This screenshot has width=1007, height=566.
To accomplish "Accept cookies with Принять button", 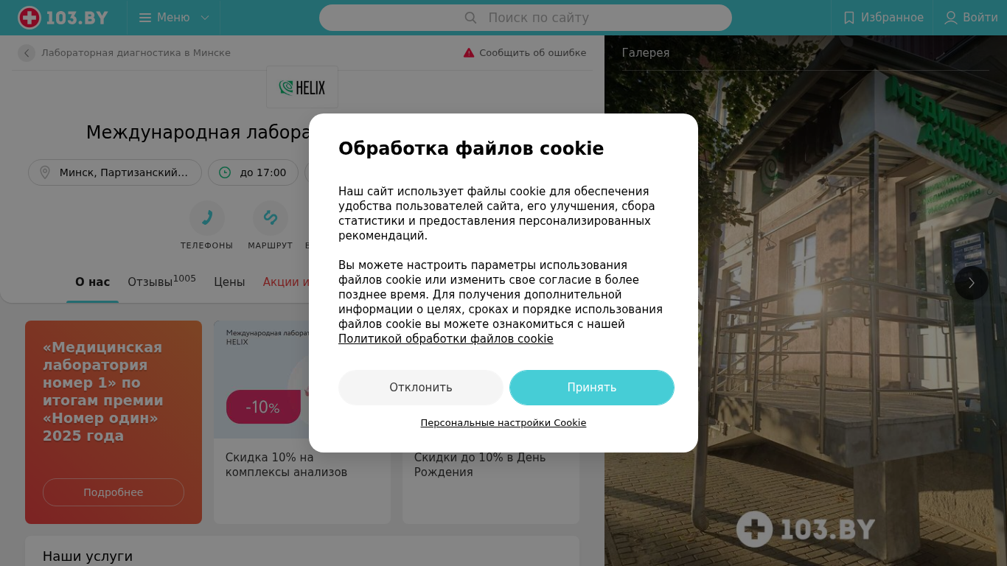I will (592, 388).
